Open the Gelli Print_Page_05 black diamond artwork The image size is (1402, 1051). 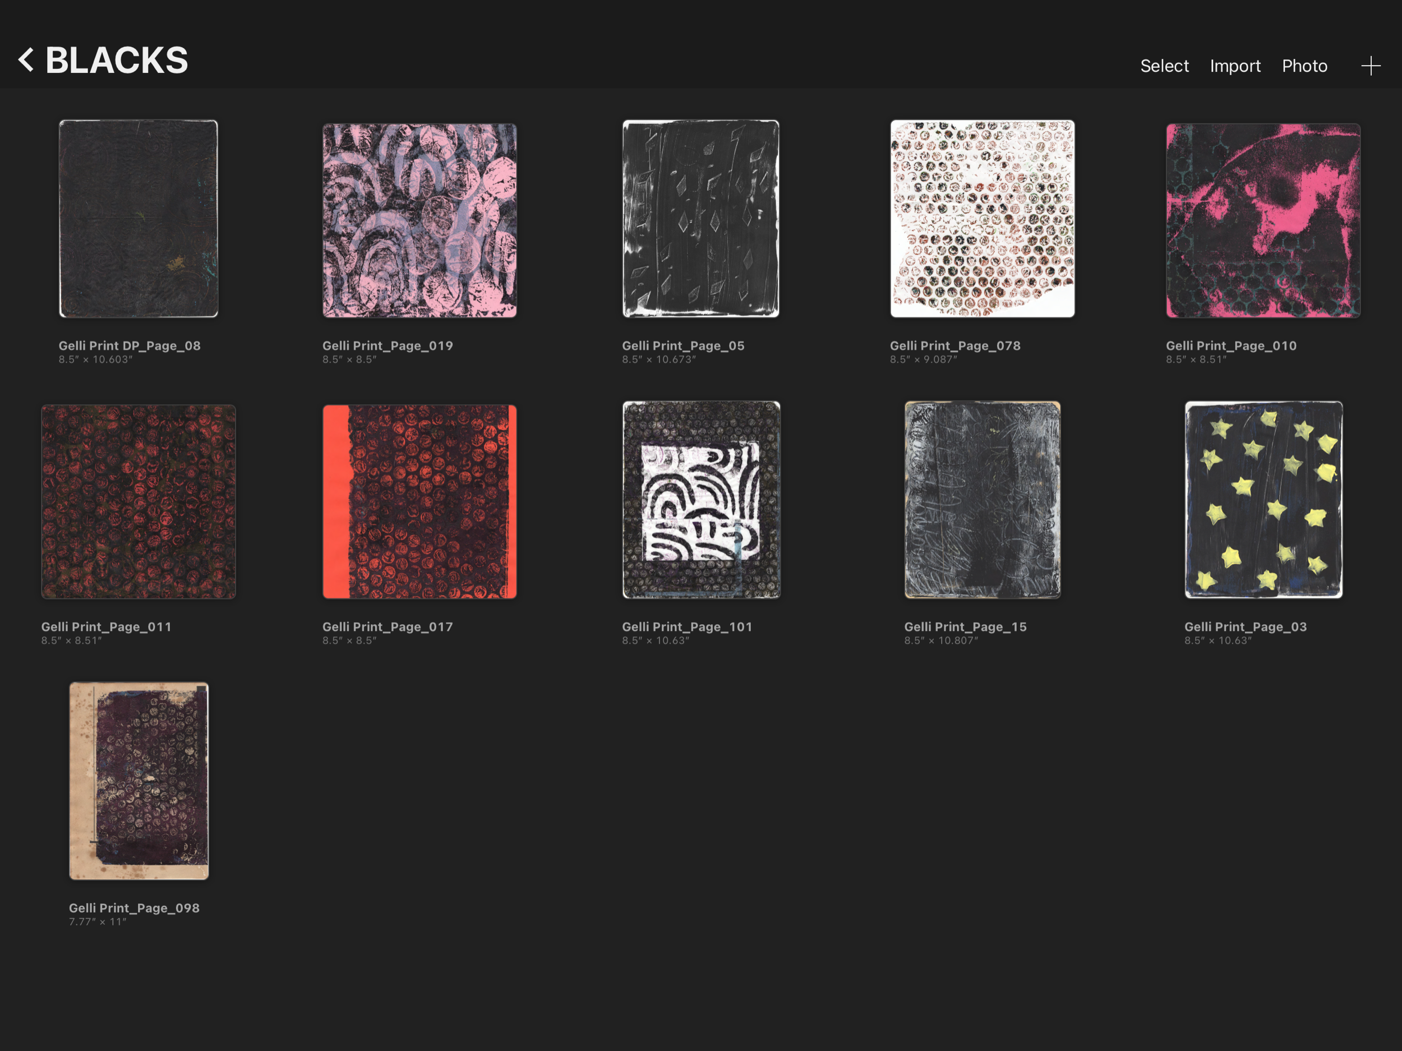point(700,219)
